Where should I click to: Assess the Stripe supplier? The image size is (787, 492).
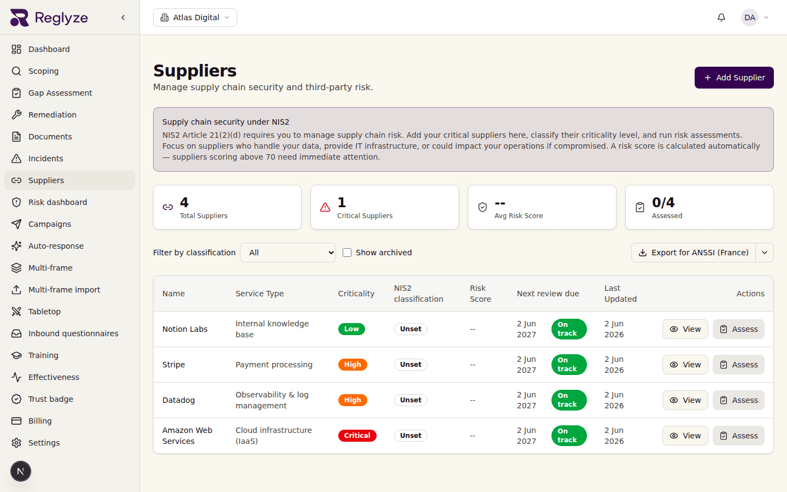(738, 365)
